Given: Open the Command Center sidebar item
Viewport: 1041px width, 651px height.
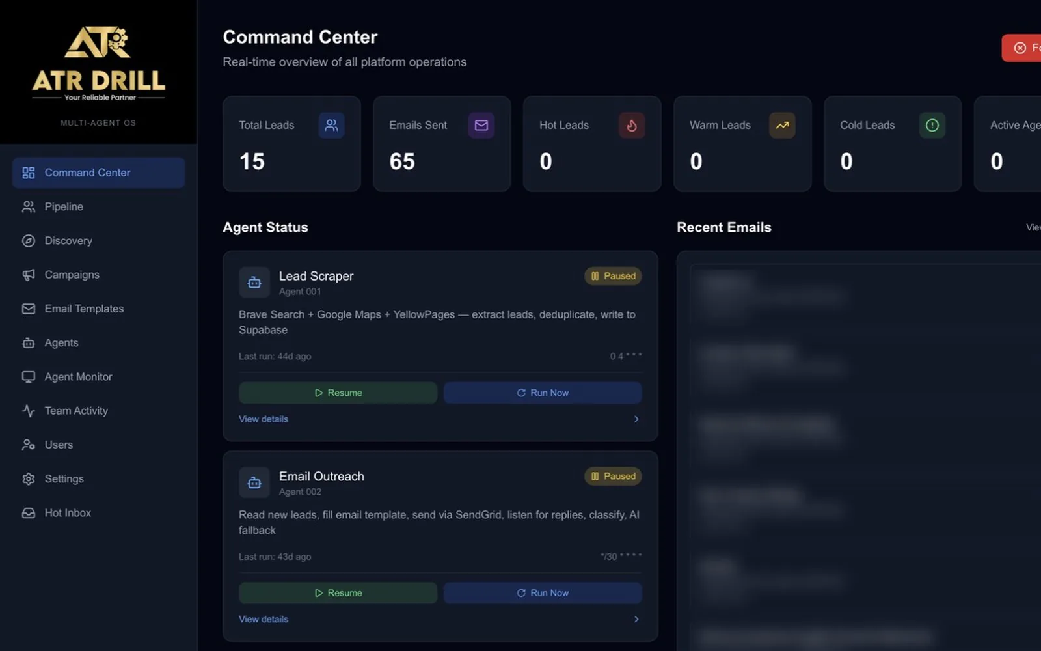Looking at the screenshot, I should 98,173.
